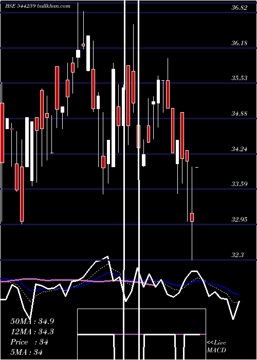
Task: Click the 50MA : 34.9 readout
Action: click(32, 321)
